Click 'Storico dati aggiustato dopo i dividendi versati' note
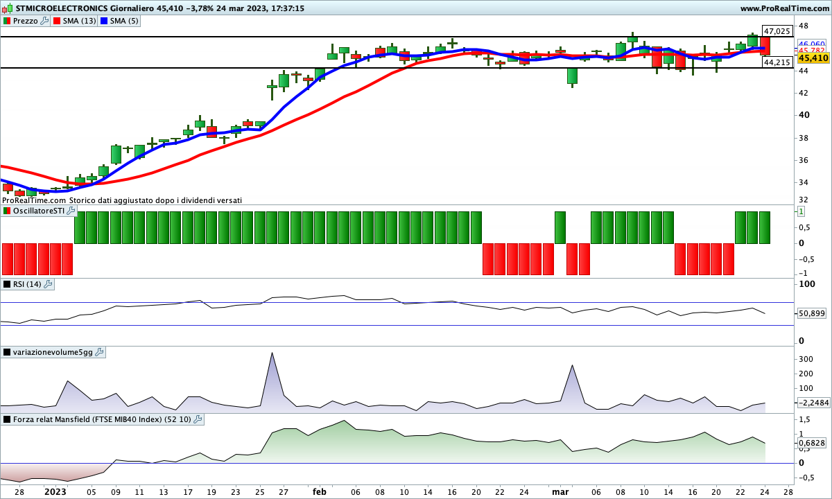 (x=156, y=200)
